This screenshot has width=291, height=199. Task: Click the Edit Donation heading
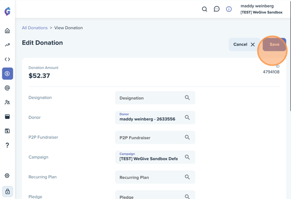(42, 43)
